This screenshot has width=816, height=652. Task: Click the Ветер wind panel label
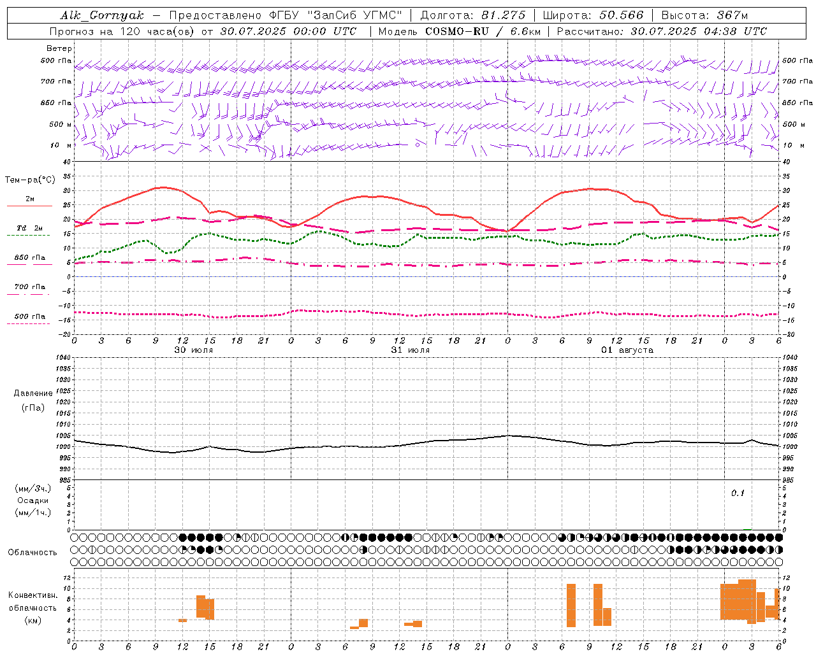pos(59,48)
